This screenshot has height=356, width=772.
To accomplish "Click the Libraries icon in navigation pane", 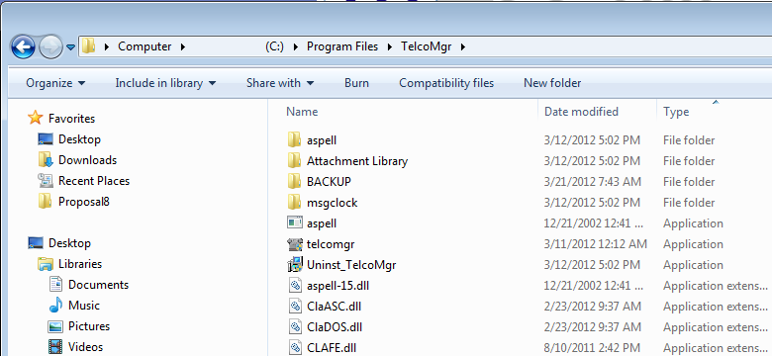I will (x=46, y=264).
